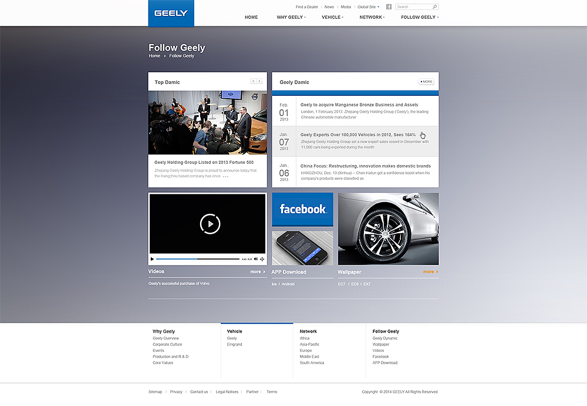587x406 pixels.
Task: Open Media in top bar
Action: [346, 6]
